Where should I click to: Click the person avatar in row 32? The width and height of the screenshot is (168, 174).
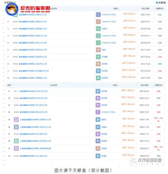click(x=98, y=98)
